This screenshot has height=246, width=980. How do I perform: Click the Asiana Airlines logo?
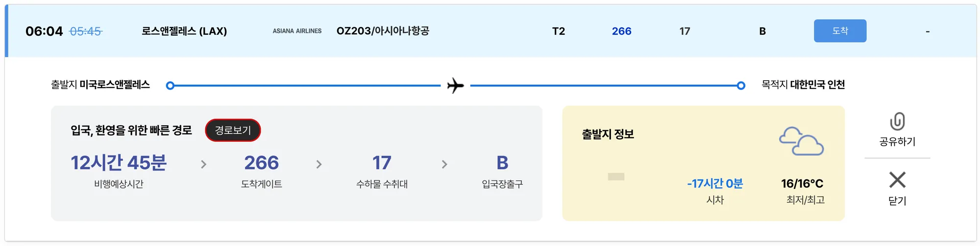[x=297, y=31]
